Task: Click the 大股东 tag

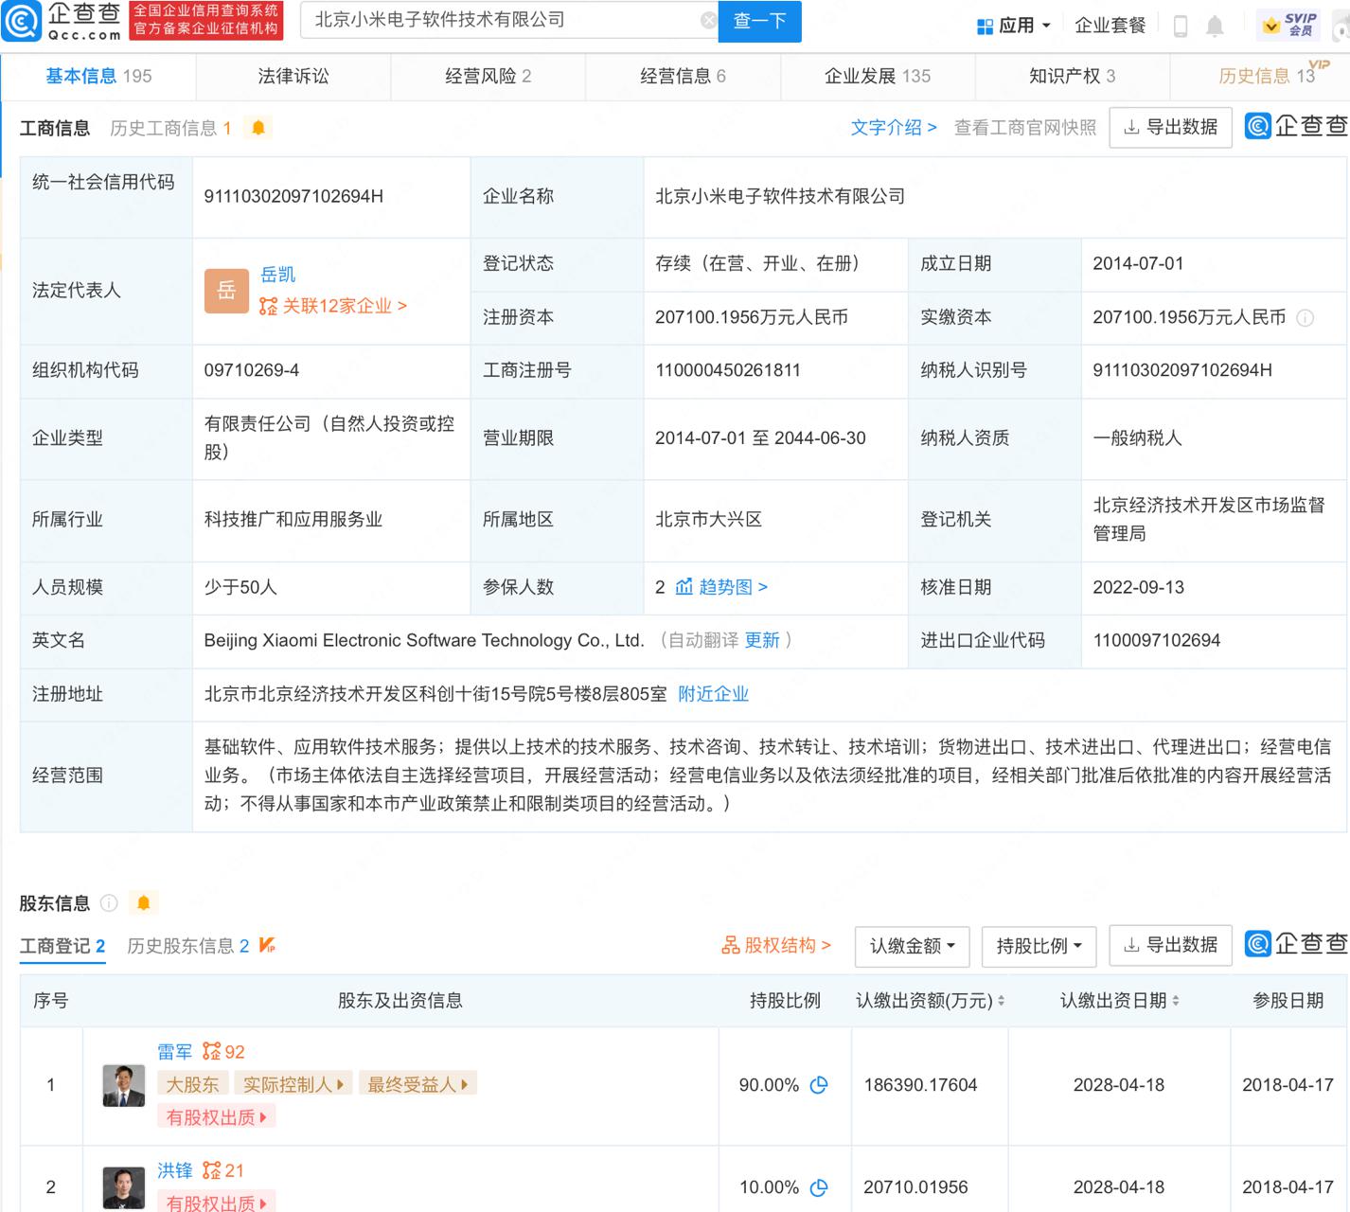Action: [192, 1084]
